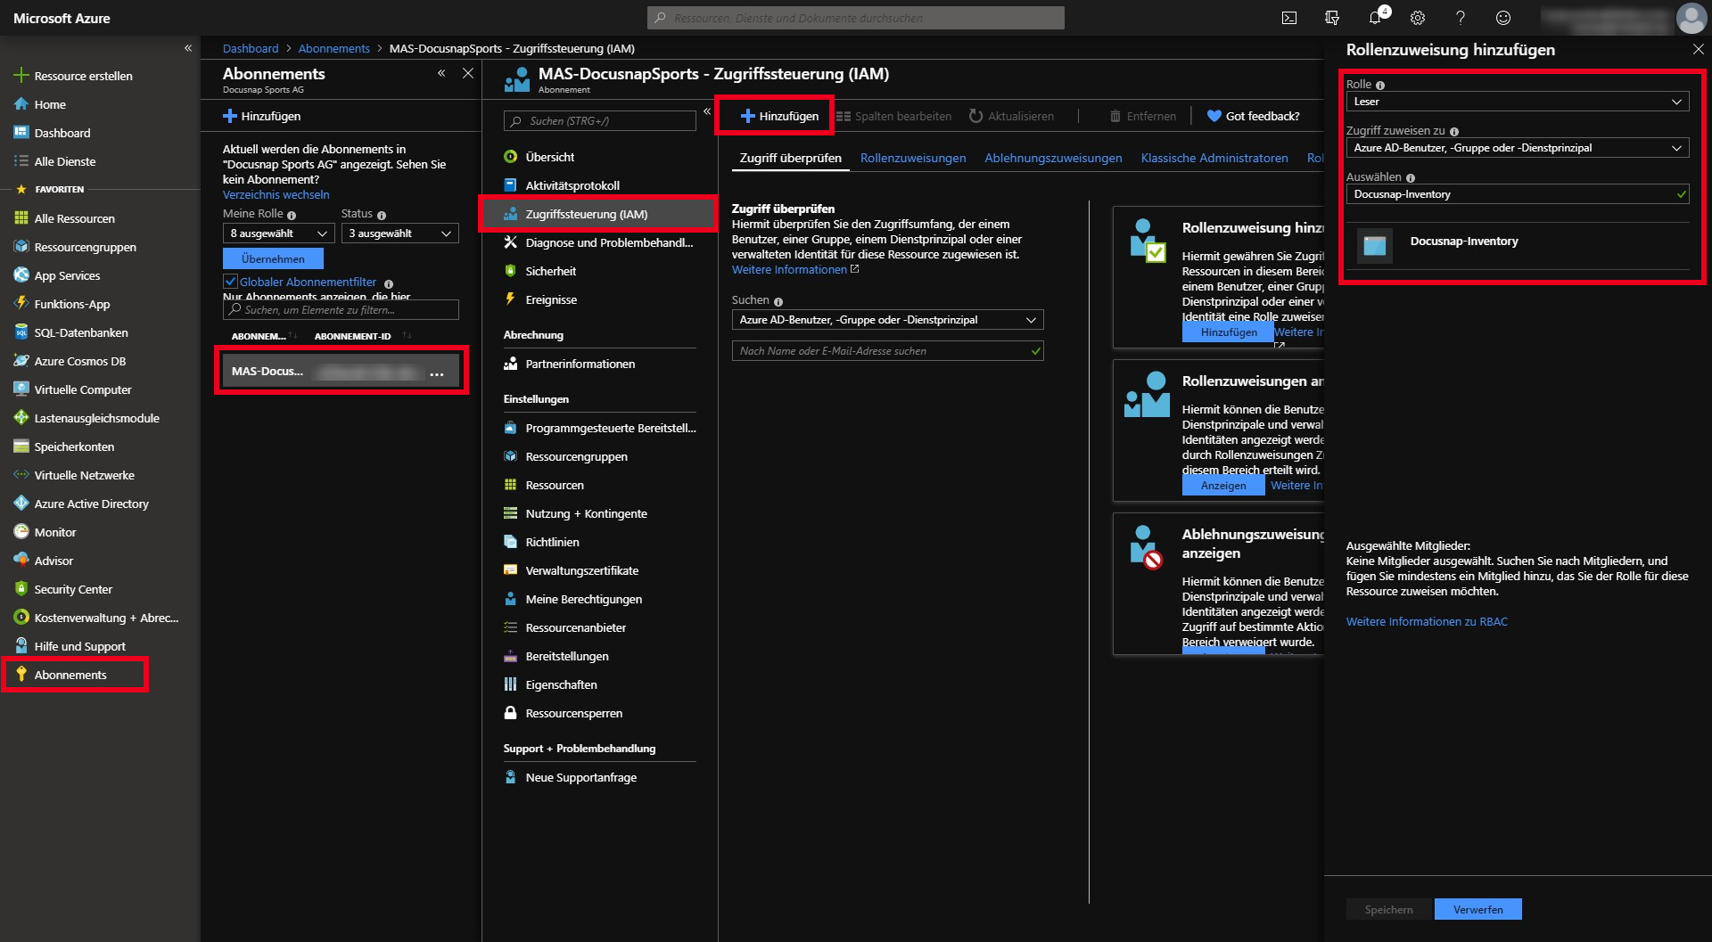Switch to Ablehnungszuweisungen tab
This screenshot has height=942, width=1712.
click(1053, 158)
